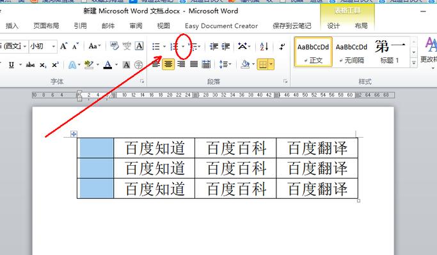Toggle strikethrough formatting
This screenshot has height=255, width=437.
[30, 65]
